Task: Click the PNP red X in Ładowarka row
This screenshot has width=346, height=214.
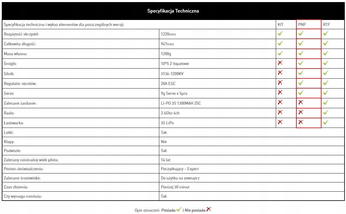Action: click(301, 122)
